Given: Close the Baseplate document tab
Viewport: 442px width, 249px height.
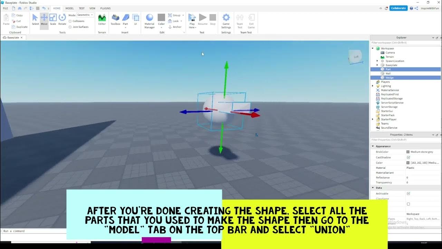Looking at the screenshot, I should click(x=21, y=37).
